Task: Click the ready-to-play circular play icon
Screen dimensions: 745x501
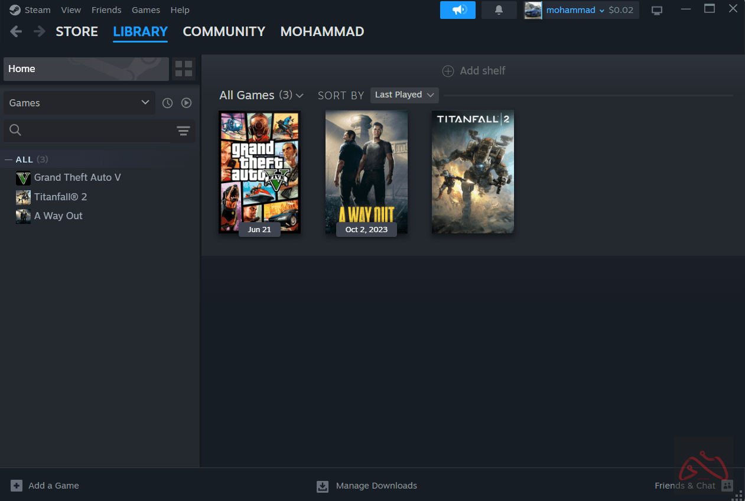Action: pos(186,102)
